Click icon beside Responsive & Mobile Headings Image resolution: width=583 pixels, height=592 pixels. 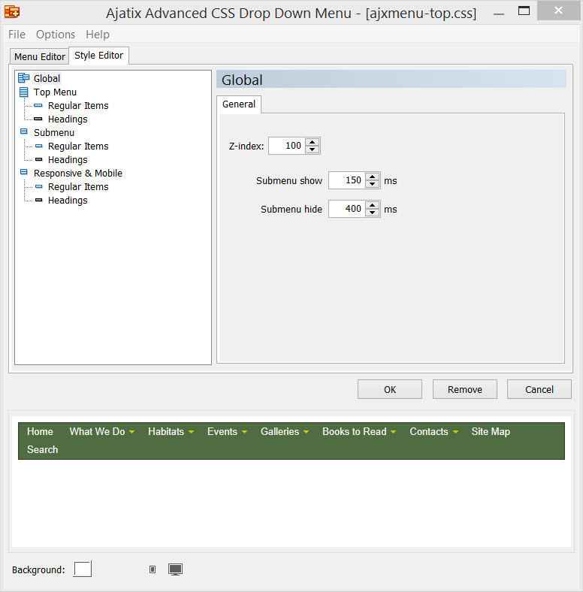[x=39, y=200]
